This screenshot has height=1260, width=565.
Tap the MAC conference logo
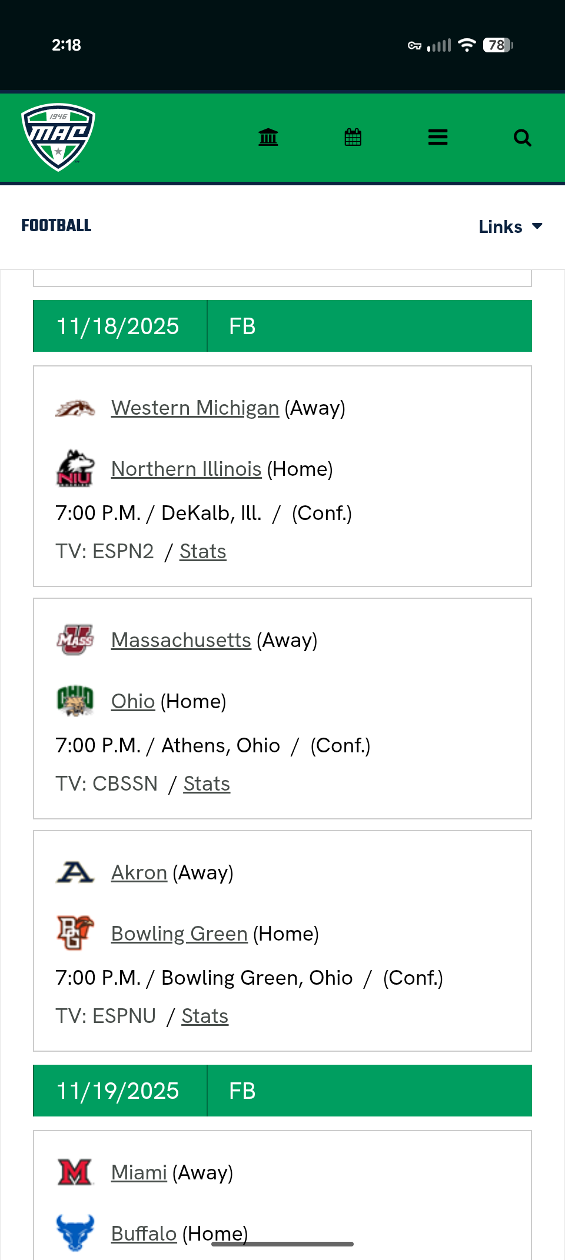tap(58, 138)
